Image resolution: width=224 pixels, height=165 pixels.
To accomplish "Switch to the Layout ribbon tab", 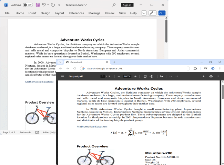I will coord(59,13).
